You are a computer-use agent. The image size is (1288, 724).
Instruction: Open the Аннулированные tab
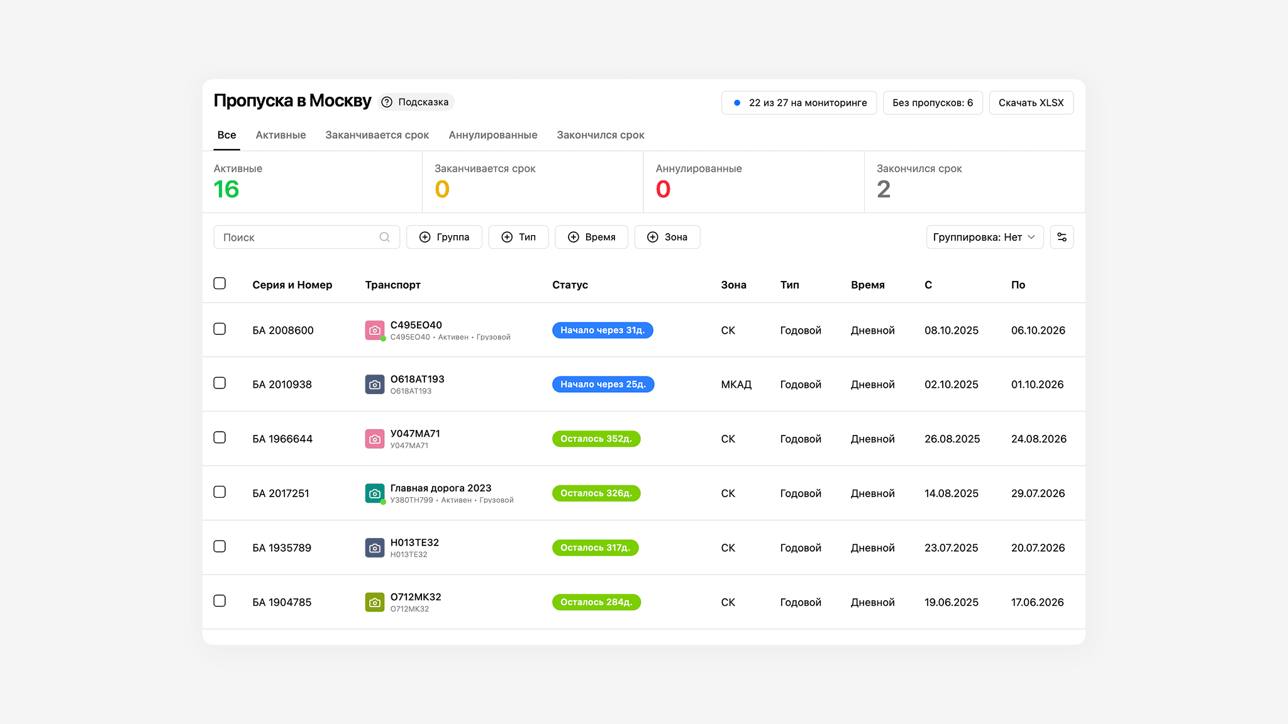coord(492,135)
